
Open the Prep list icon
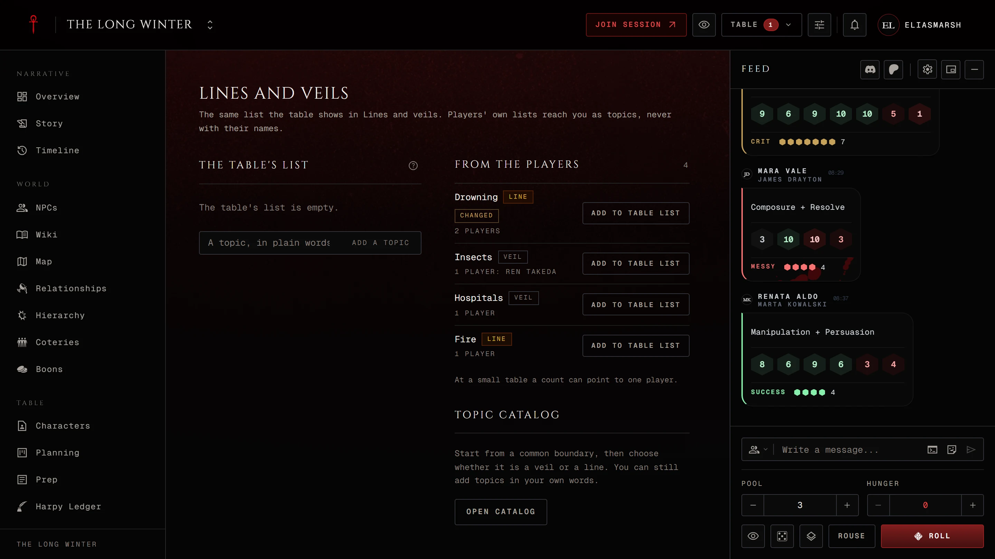click(22, 480)
